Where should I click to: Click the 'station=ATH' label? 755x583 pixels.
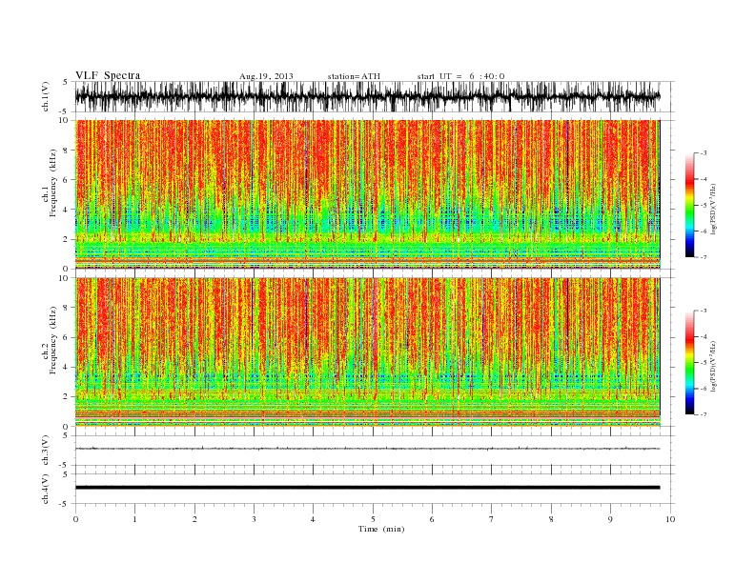tap(354, 76)
